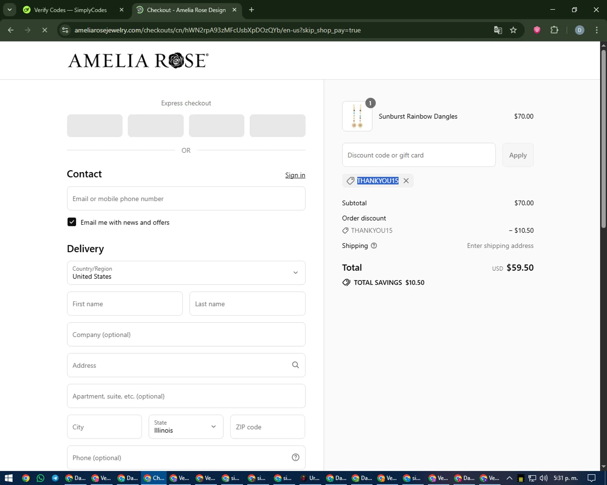Viewport: 607px width, 485px height.
Task: Open the Ur... taskbar window
Action: click(x=311, y=478)
